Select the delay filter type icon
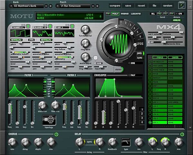The width and height of the screenshot is (193, 155). pyautogui.click(x=126, y=142)
